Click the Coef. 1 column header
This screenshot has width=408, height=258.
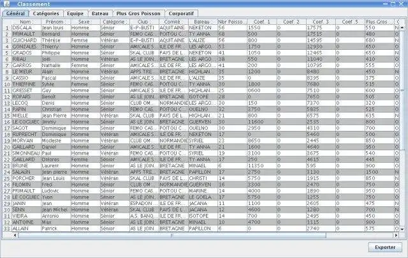(x=262, y=22)
